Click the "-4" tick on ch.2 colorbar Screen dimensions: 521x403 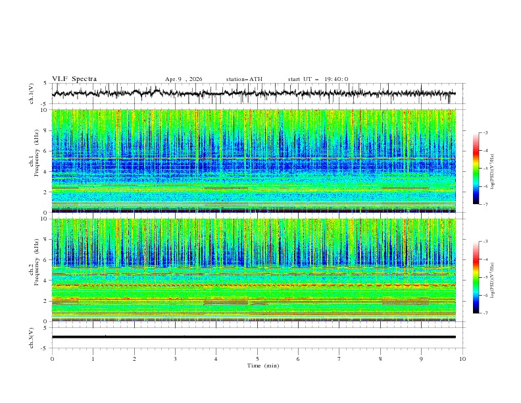485,259
